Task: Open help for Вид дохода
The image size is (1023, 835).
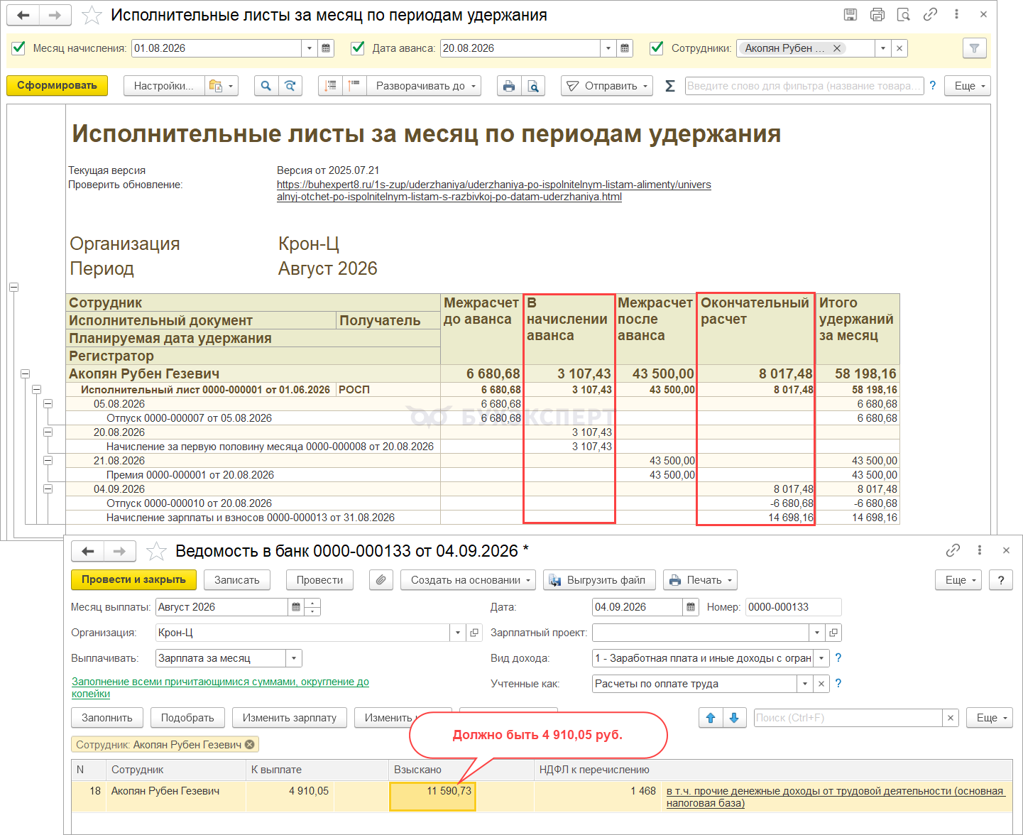Action: click(x=838, y=658)
